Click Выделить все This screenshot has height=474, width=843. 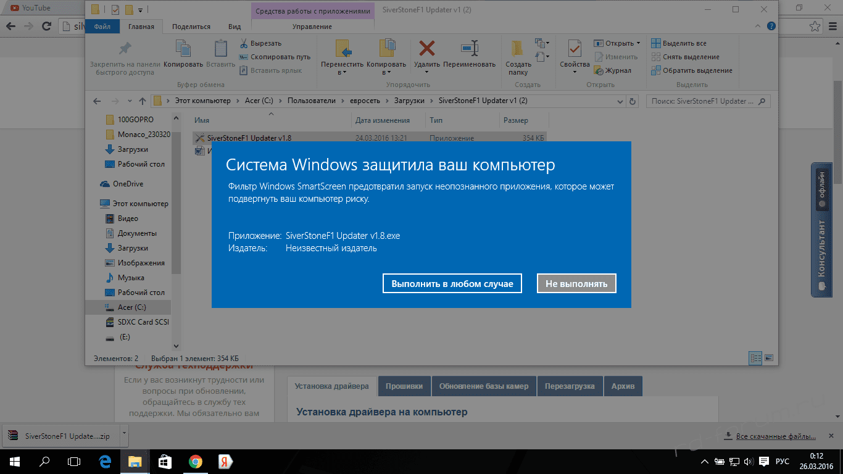(x=679, y=43)
